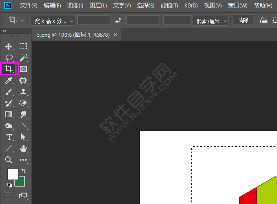Select the Gradient tool
Viewport: 277px width, 204px height.
(9, 114)
